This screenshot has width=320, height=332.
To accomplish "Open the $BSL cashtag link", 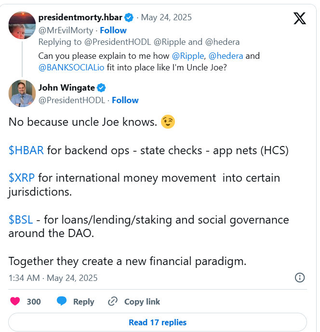I will click(x=21, y=220).
